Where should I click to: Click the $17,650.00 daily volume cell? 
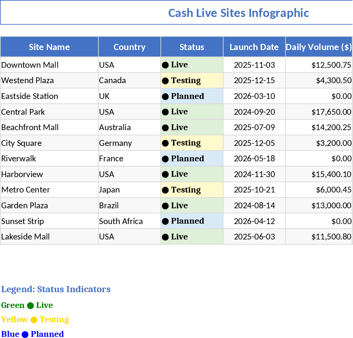[319, 112]
